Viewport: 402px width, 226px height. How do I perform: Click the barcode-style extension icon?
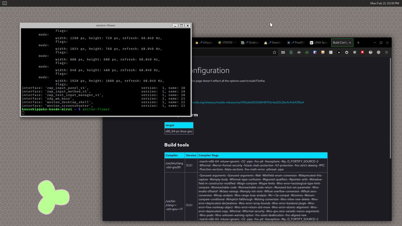point(283,52)
